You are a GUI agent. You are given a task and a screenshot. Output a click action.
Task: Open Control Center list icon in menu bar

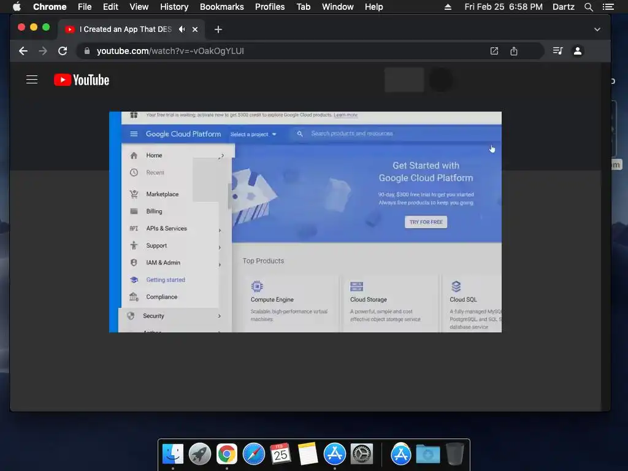coord(608,7)
